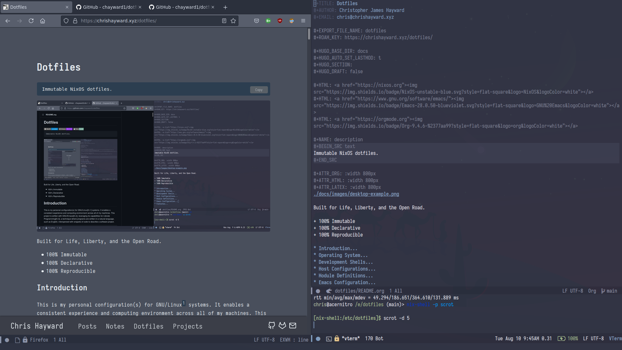Viewport: 622px width, 350px height.
Task: Click the vterm mode indicator in status bar
Action: [x=616, y=338]
